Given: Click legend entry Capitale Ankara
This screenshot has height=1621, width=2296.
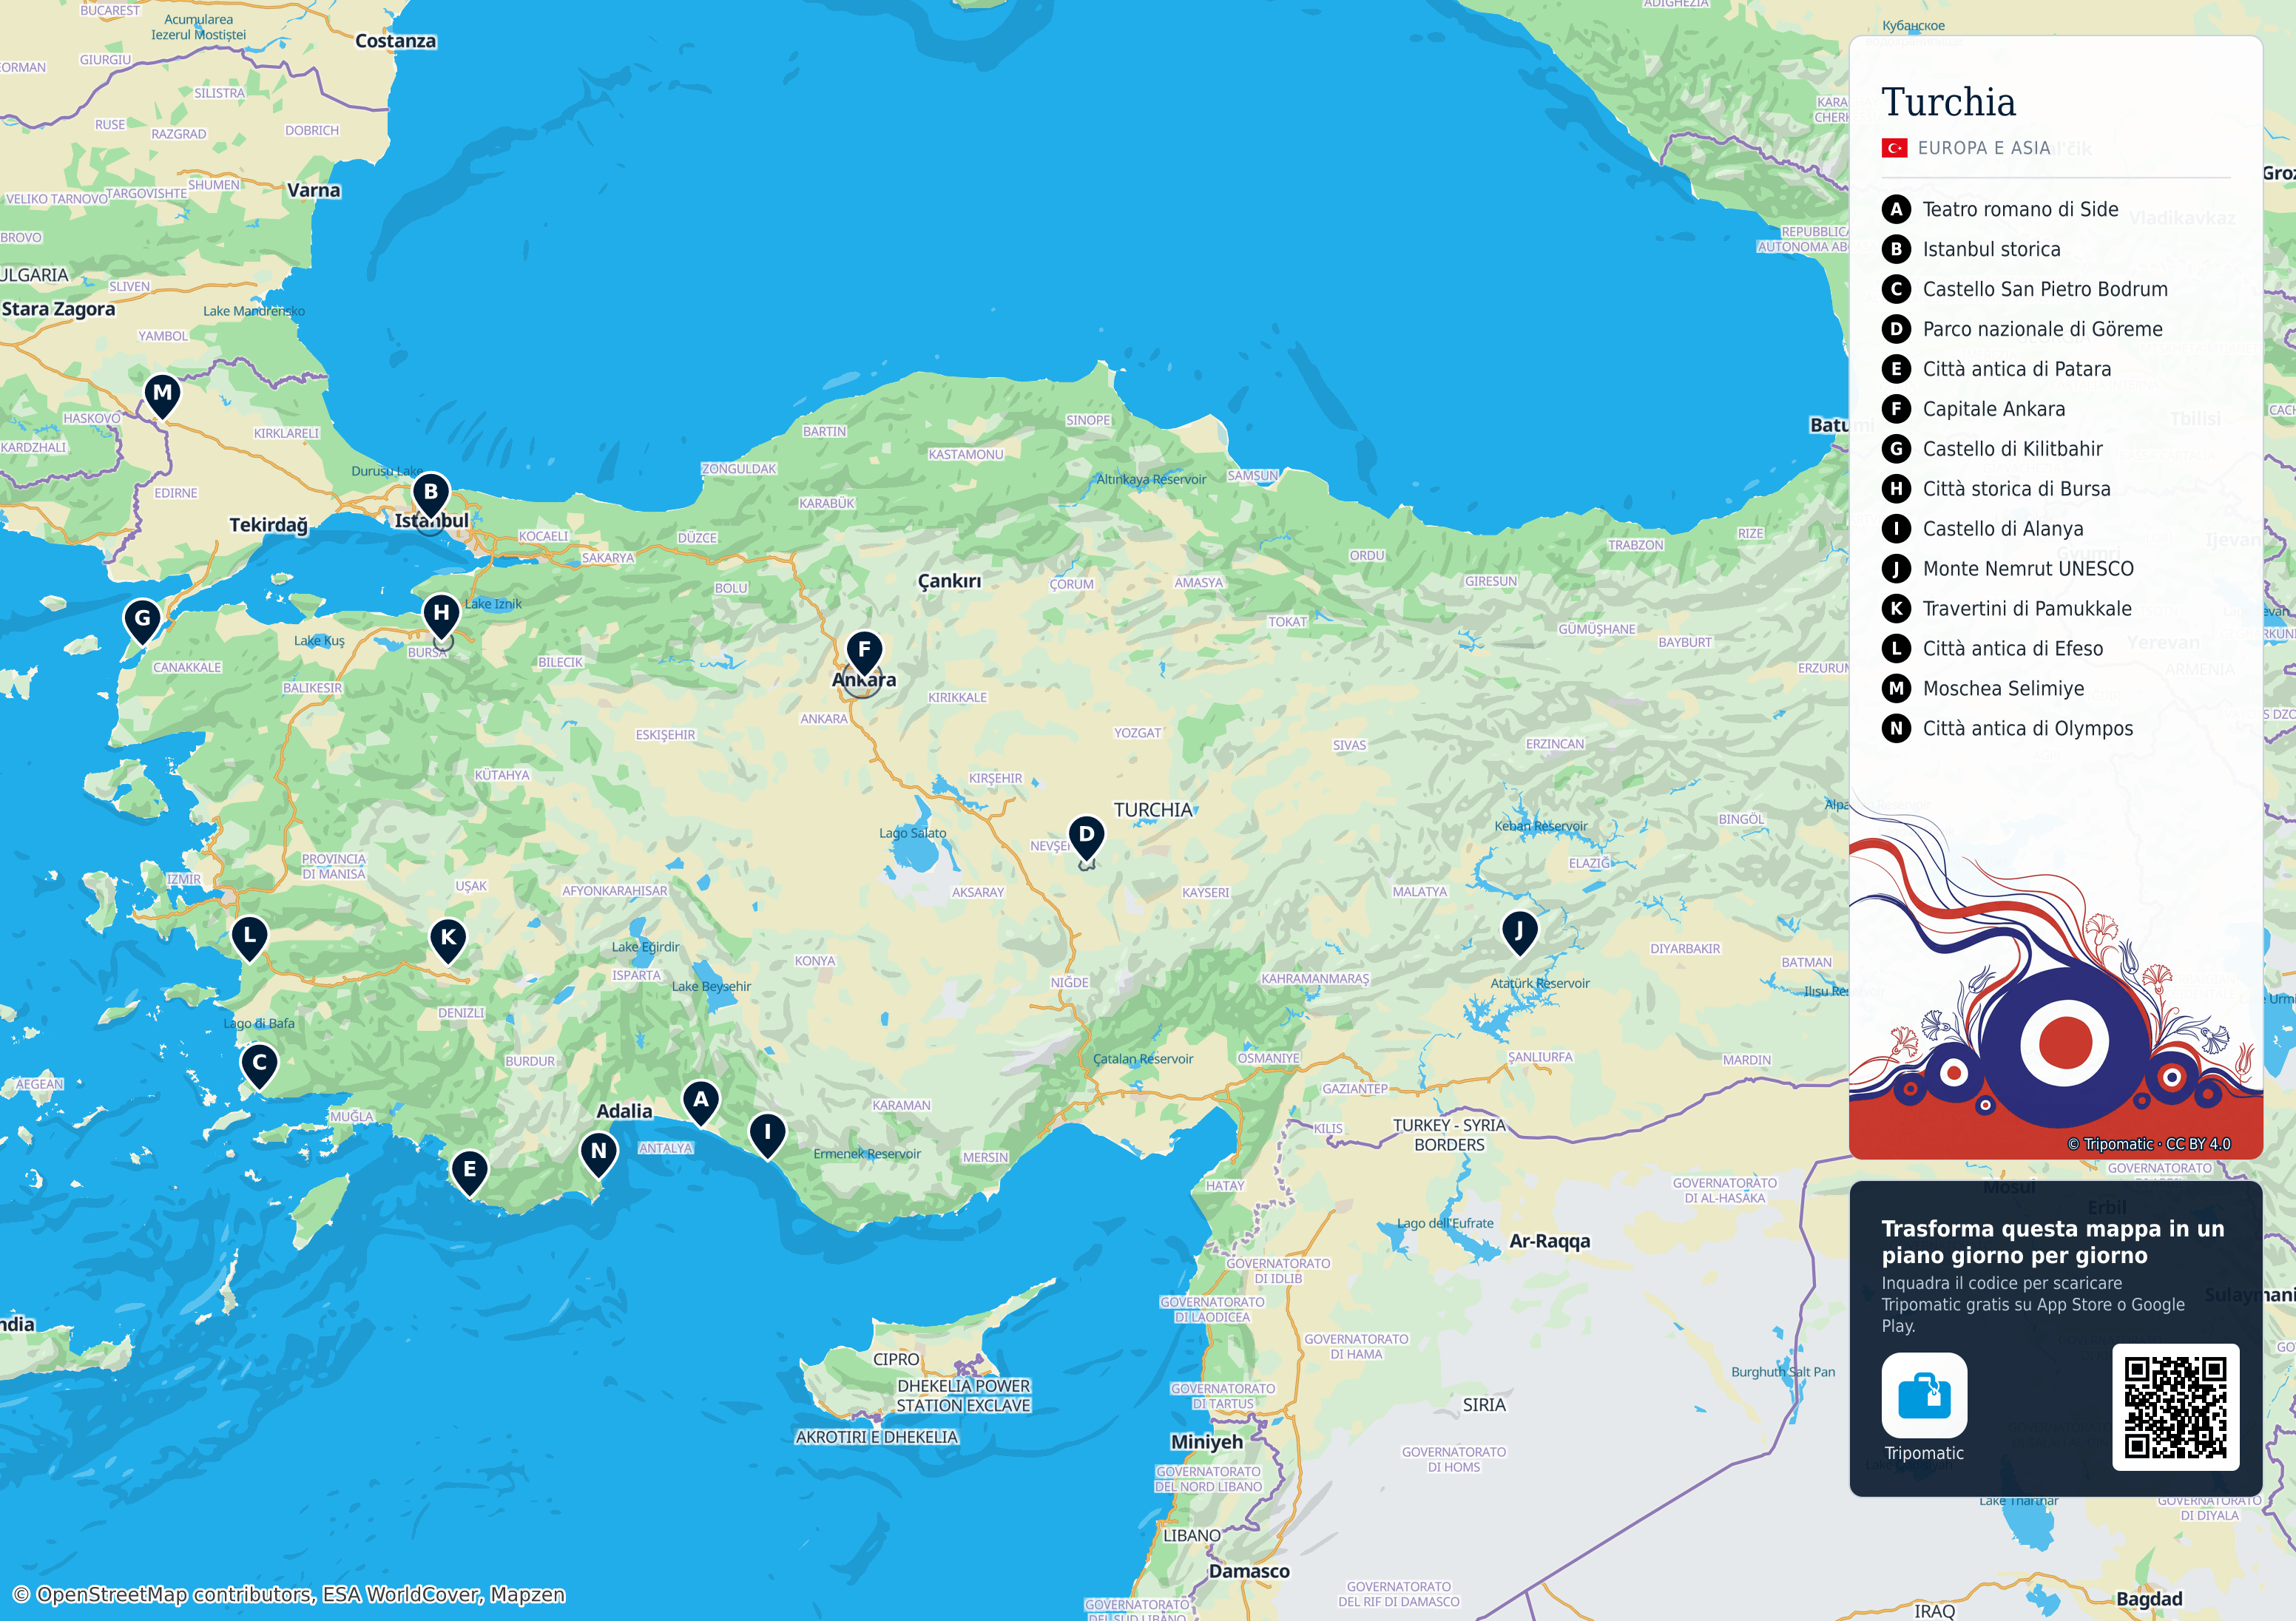Looking at the screenshot, I should click(1973, 409).
